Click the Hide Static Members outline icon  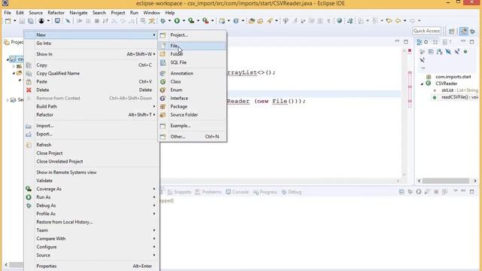pos(457,52)
